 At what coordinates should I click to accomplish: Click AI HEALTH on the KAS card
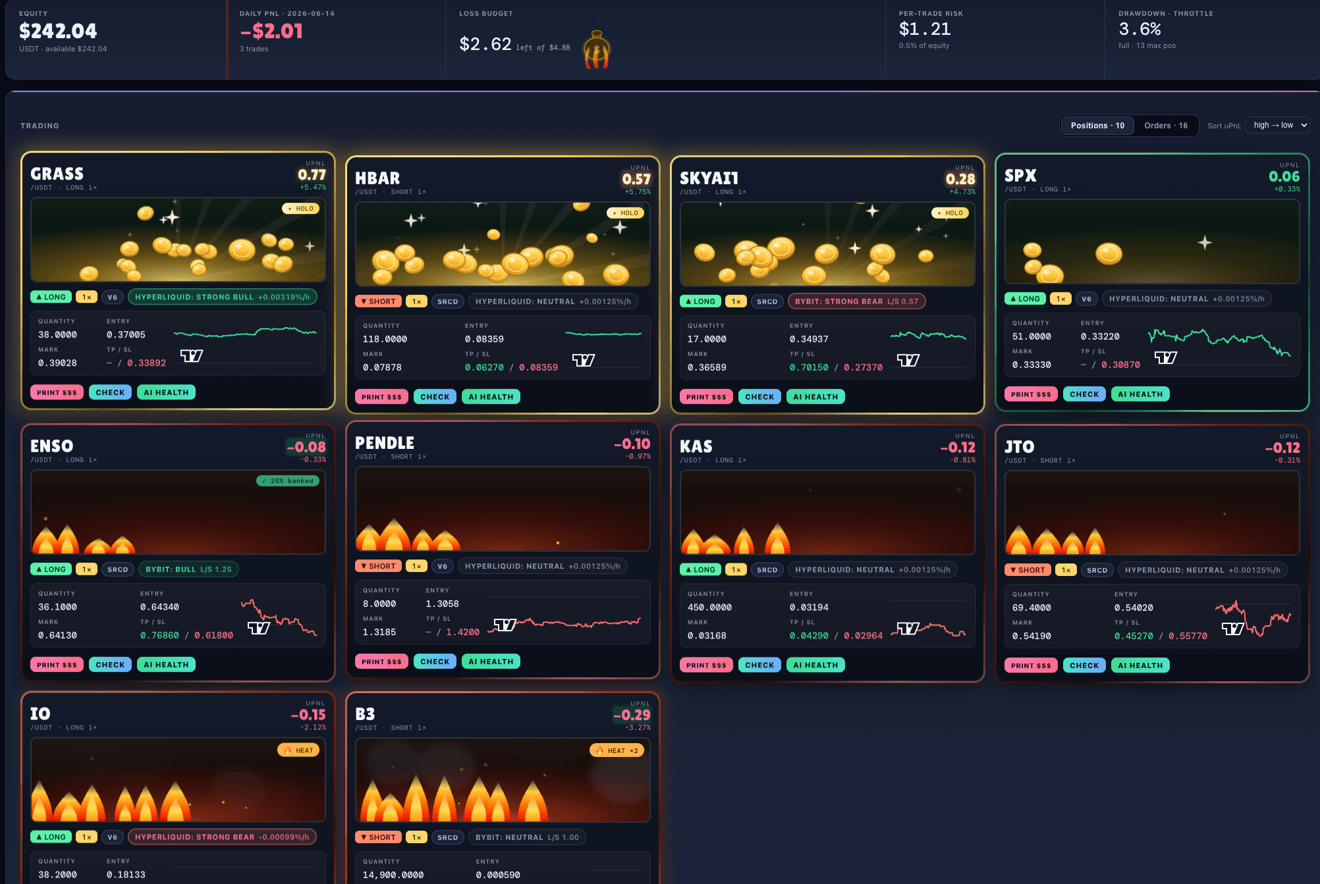coord(815,665)
